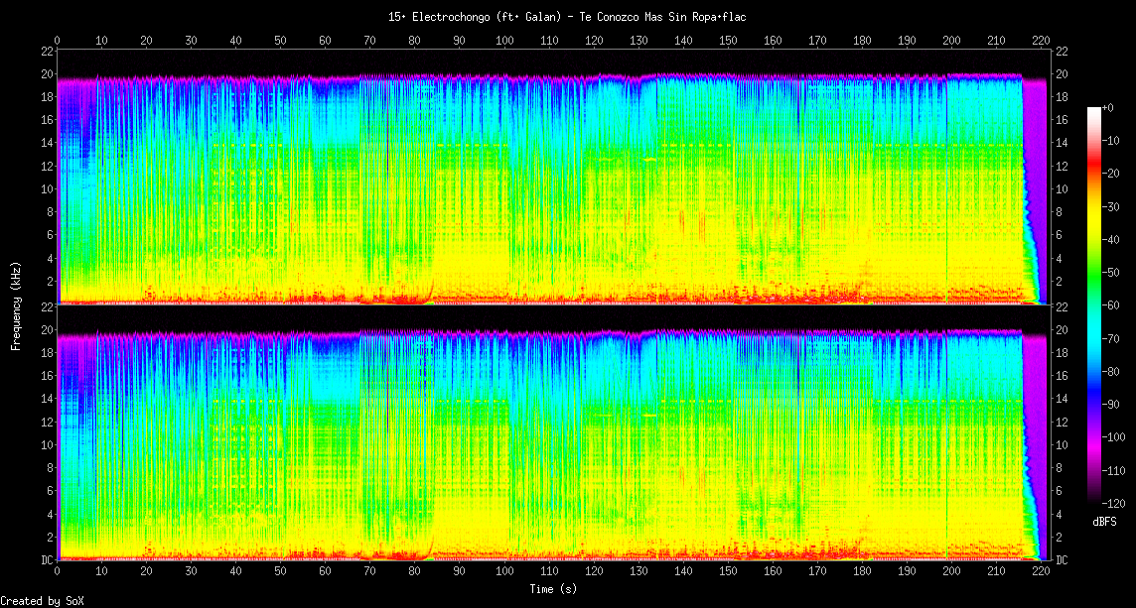This screenshot has height=608, width=1136.
Task: Click the 22 label at top-right frequency axis
Action: [1062, 52]
